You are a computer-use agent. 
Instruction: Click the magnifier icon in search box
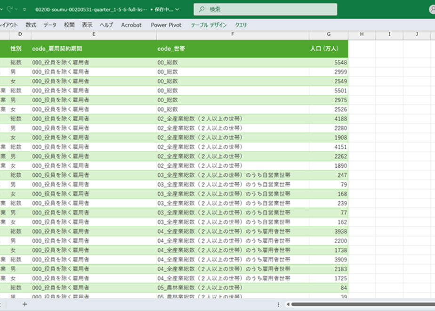(x=201, y=9)
